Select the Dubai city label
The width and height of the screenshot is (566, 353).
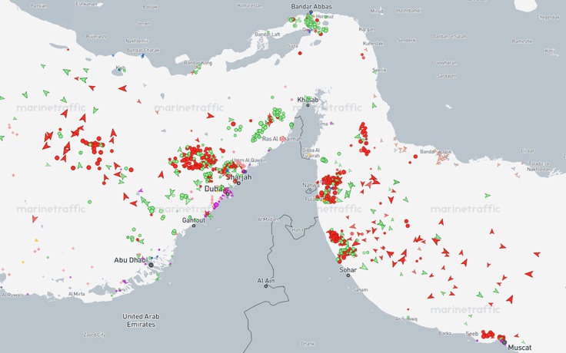pyautogui.click(x=213, y=189)
